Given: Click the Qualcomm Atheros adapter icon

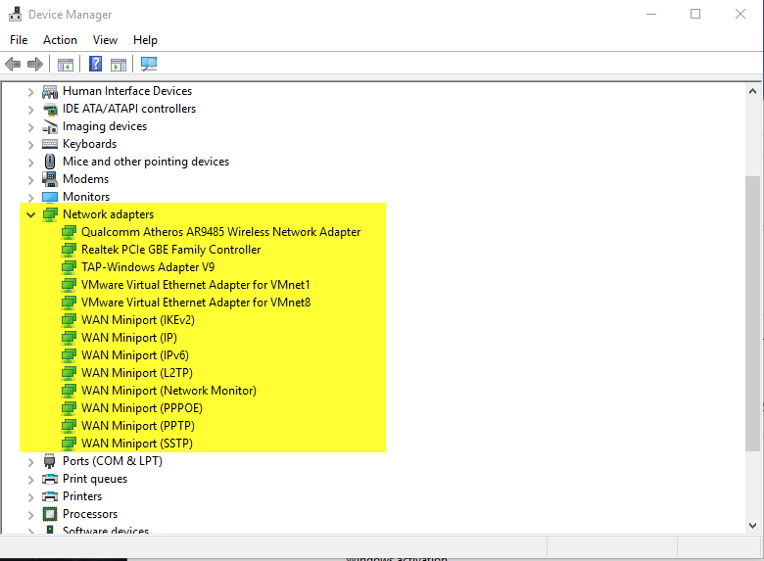Looking at the screenshot, I should pos(69,232).
